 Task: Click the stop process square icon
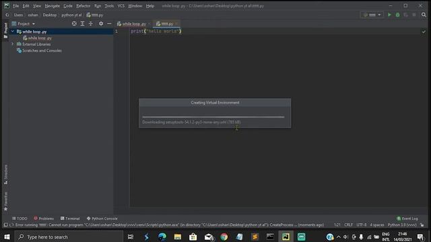coord(414,15)
